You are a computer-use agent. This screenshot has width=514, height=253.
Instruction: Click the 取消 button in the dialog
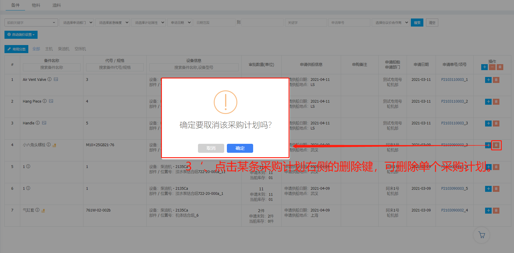(211, 148)
